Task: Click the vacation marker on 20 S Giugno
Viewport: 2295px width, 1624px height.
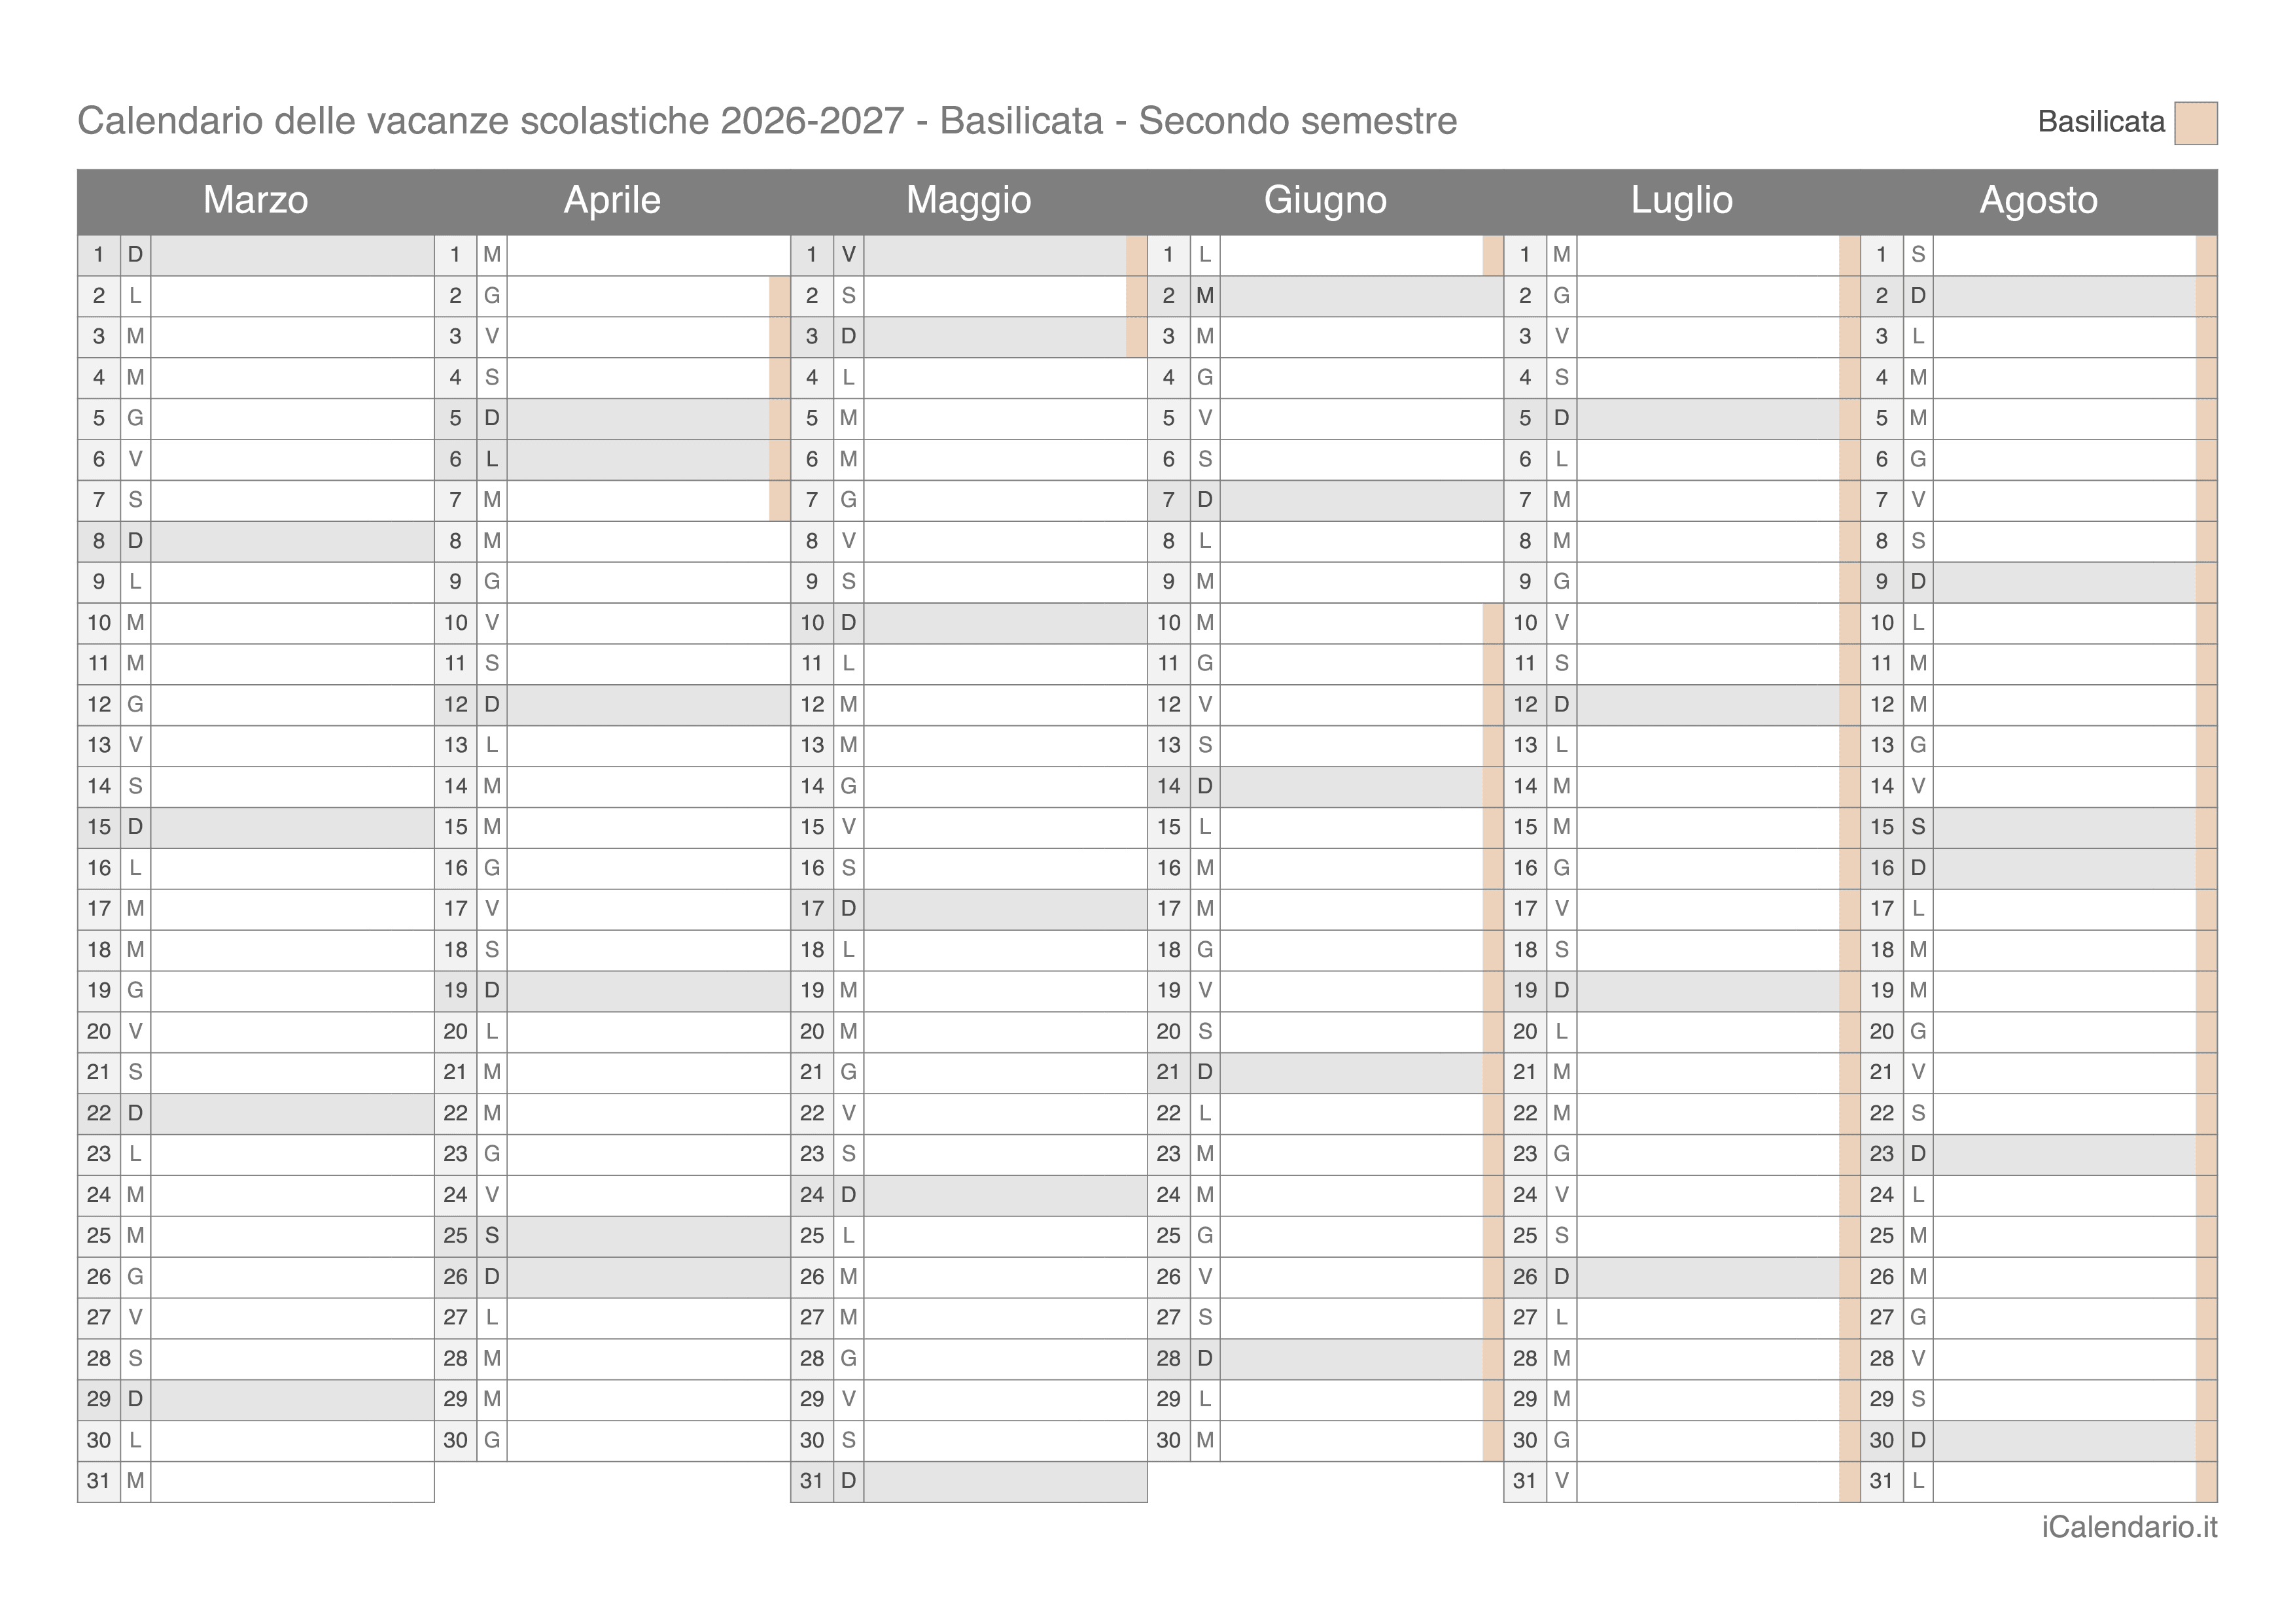Action: [1493, 1032]
